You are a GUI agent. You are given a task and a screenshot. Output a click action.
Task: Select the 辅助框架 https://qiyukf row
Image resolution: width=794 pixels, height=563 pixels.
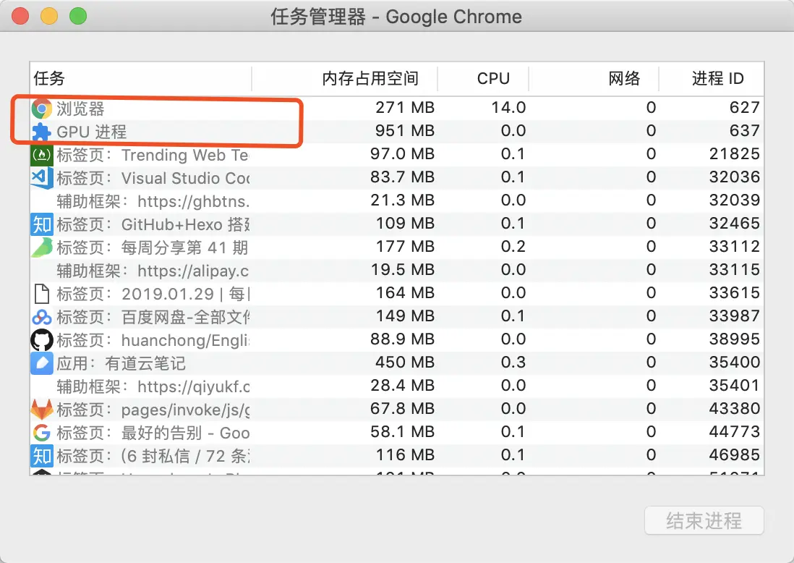coord(397,386)
